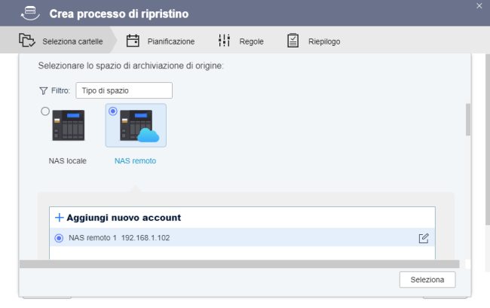The image size is (490, 308).
Task: Go to the Riepilogo step
Action: tap(314, 41)
